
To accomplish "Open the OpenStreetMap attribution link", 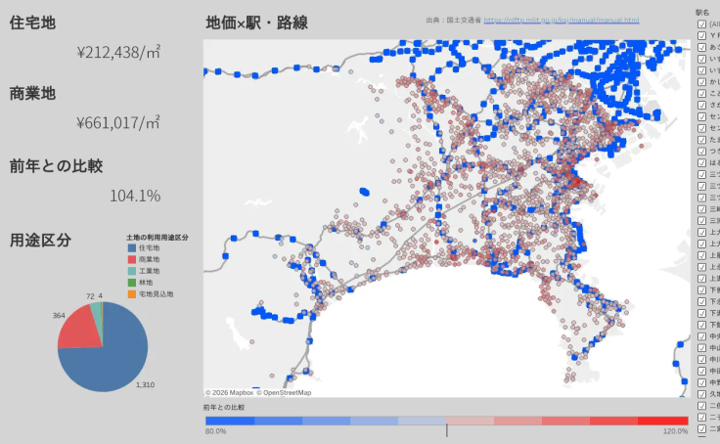I will click(284, 392).
